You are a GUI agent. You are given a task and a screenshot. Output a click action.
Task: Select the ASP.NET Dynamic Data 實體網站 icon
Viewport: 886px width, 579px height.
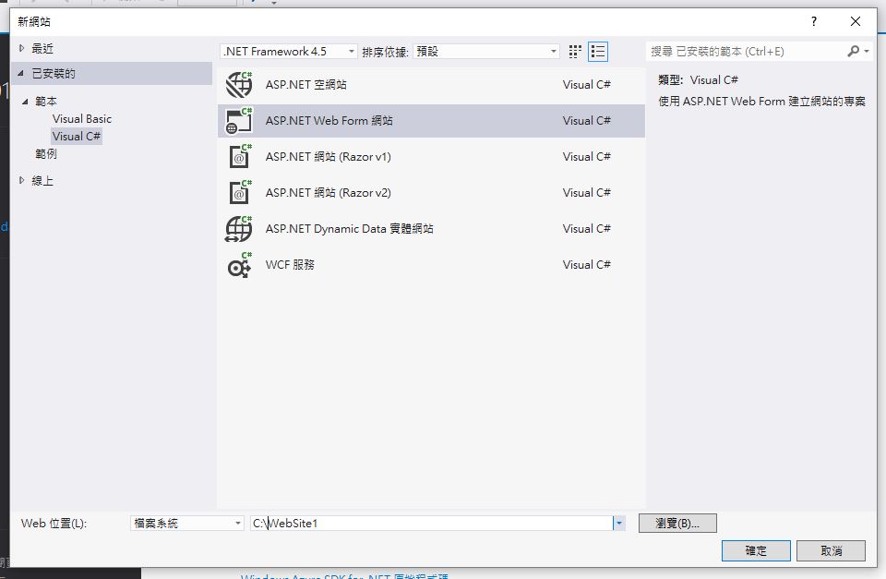(x=239, y=229)
